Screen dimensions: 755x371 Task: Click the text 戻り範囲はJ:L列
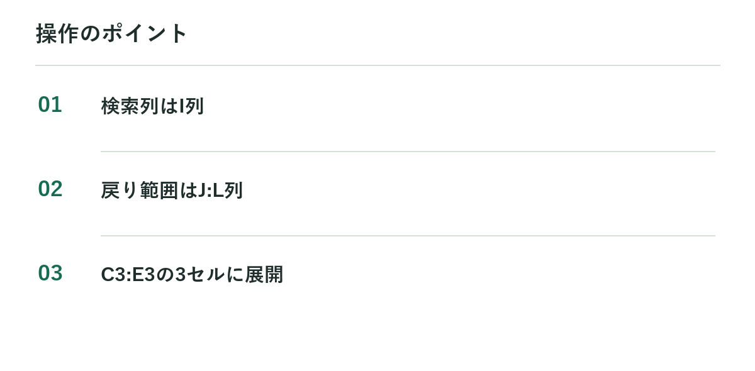click(172, 190)
